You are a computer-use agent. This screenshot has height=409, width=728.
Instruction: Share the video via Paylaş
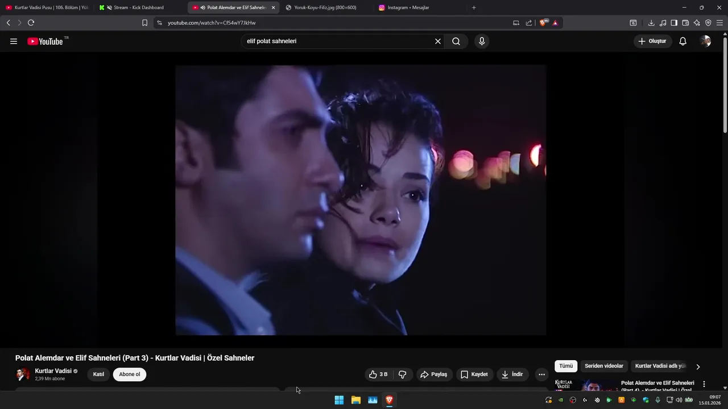(433, 374)
